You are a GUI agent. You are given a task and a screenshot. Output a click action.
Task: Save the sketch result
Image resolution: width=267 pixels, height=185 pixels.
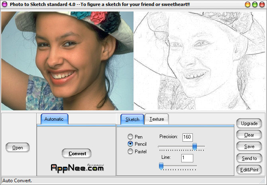249,146
